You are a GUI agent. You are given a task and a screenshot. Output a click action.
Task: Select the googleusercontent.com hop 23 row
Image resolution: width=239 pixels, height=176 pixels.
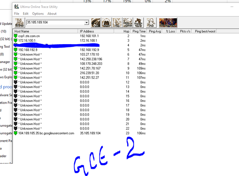[x=80, y=133]
